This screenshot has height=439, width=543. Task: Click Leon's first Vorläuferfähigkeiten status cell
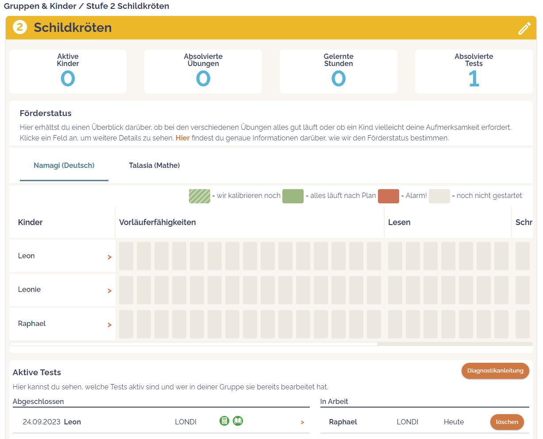126,256
